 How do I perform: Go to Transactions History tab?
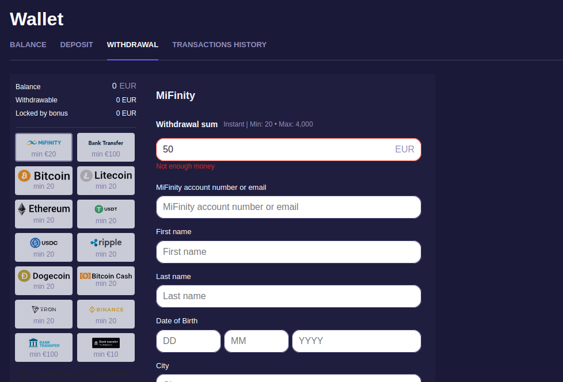tap(219, 45)
